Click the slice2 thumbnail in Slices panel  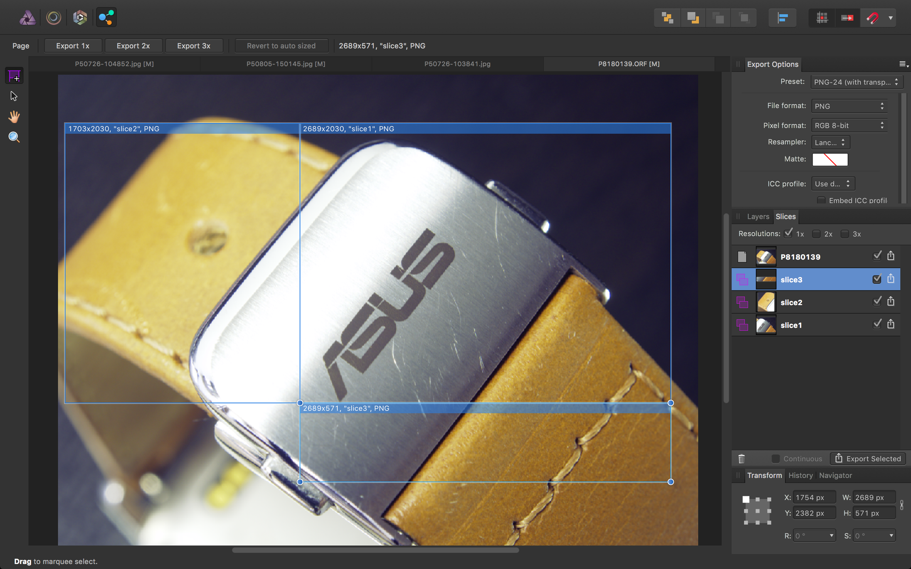pos(766,302)
